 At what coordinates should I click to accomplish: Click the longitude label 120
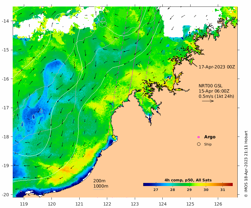(52, 204)
